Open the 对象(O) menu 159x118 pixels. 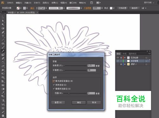click(x=28, y=3)
